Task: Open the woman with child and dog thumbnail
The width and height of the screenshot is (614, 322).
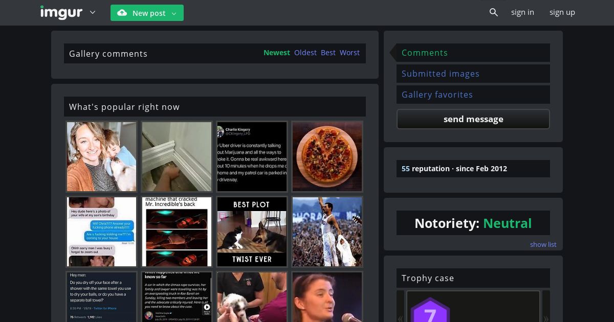Action: click(x=101, y=156)
